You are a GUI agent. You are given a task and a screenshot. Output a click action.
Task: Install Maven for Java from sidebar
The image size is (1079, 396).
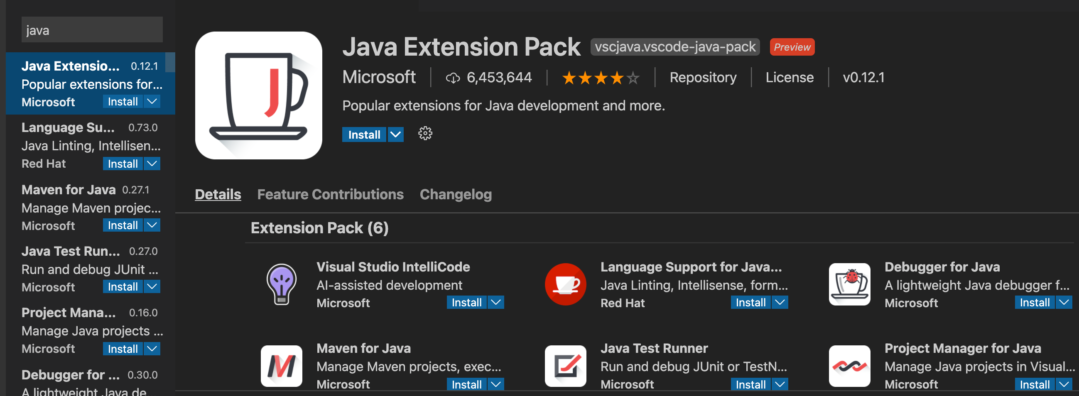click(123, 225)
